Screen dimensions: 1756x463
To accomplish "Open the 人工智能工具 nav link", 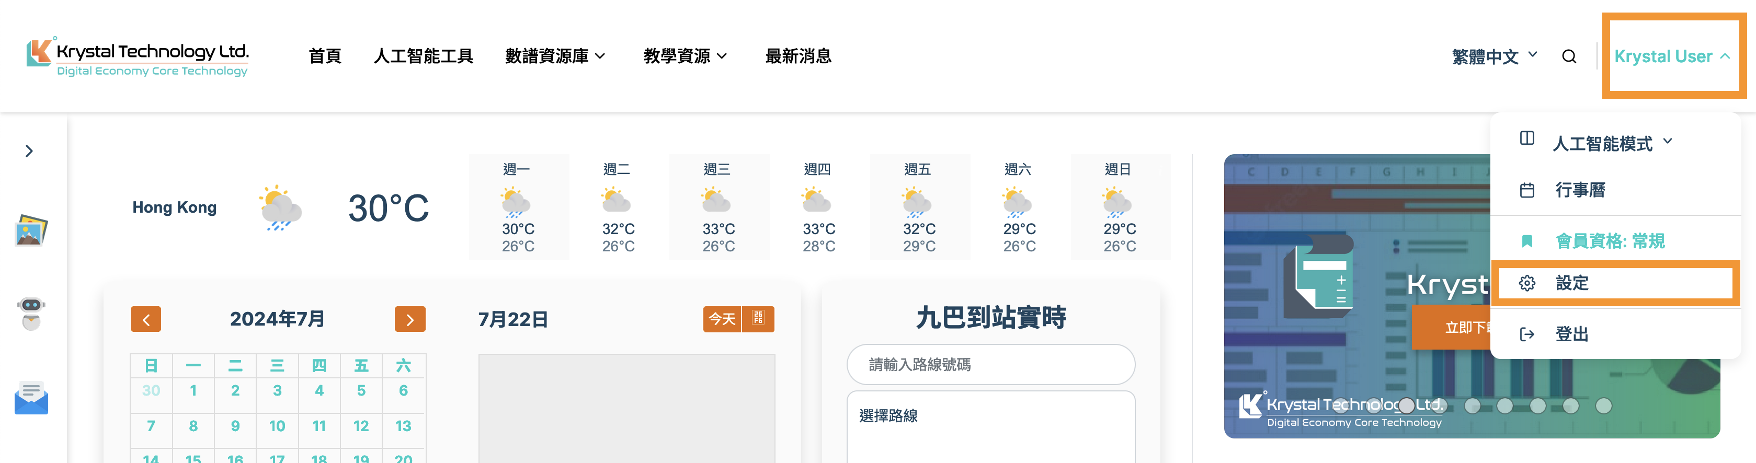I will click(424, 56).
